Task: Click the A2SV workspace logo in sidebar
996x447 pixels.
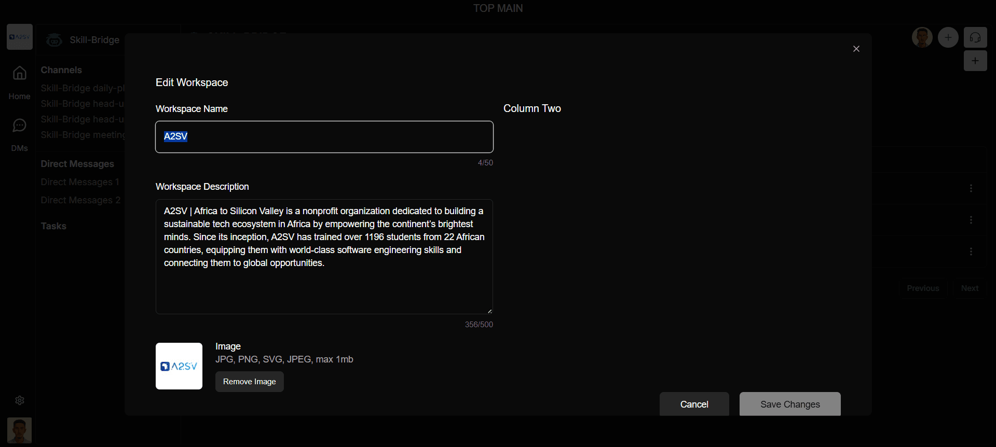Action: 20,37
